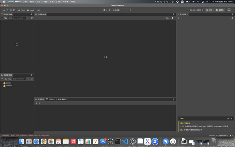Screen dimensions: 235x147
Task: Select the Move transform tool
Action: (4, 10)
